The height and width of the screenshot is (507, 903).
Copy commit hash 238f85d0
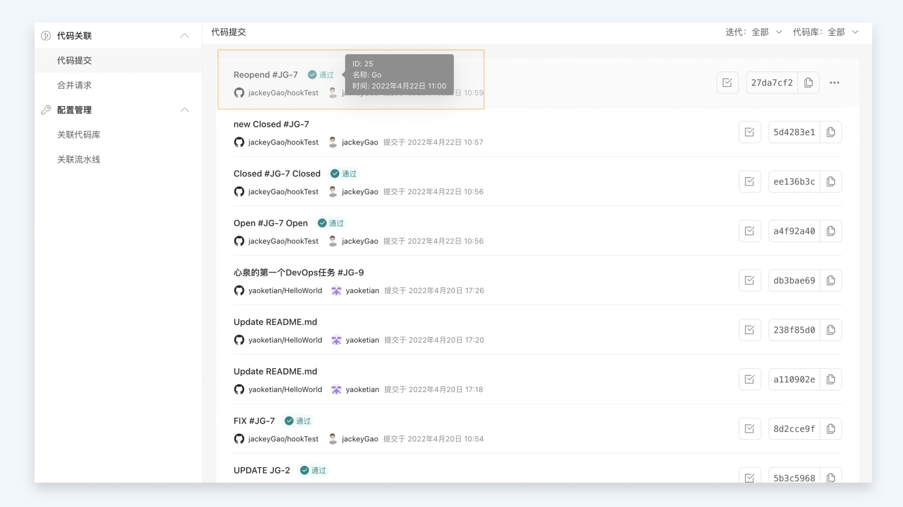click(x=831, y=330)
